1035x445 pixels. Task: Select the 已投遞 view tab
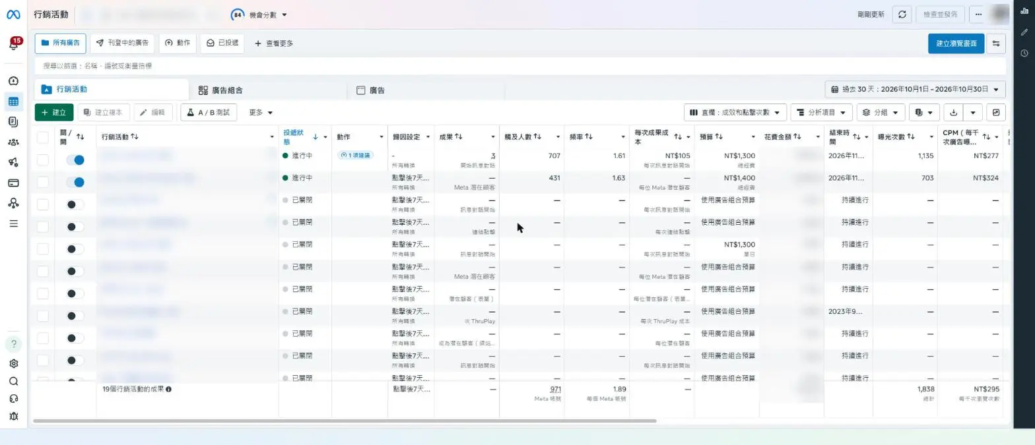(222, 43)
